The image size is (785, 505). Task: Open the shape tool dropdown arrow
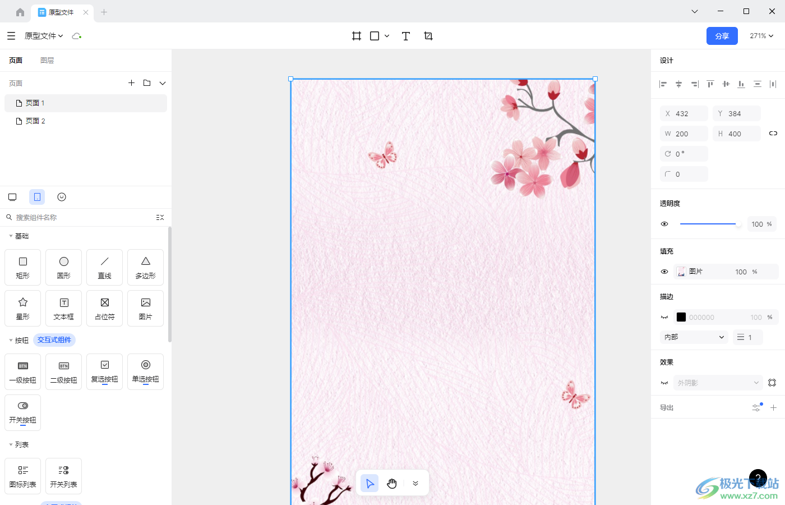pos(387,36)
